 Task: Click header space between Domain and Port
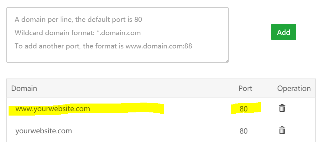137,88
